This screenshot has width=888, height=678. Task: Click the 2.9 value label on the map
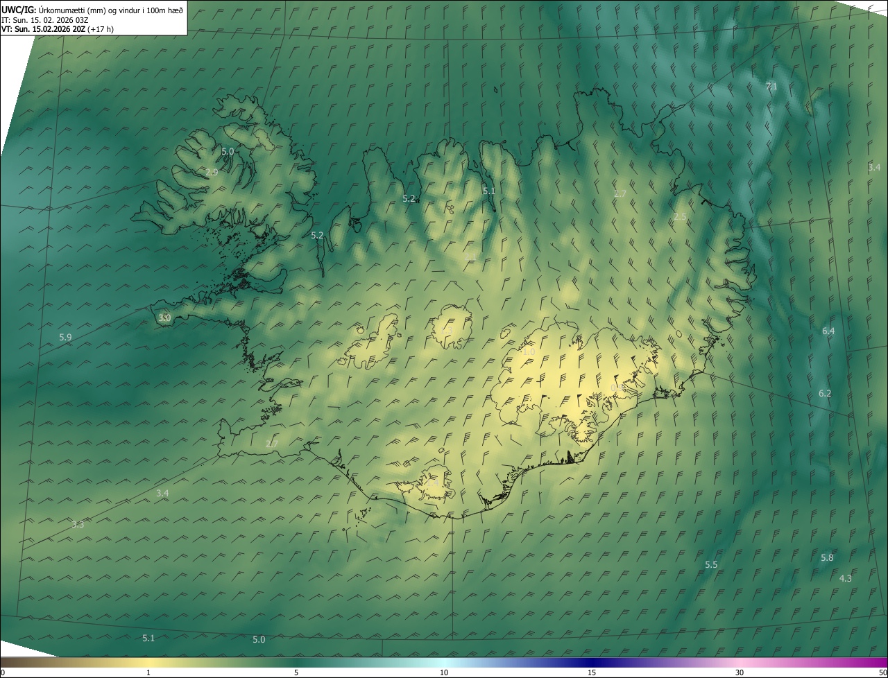[x=212, y=172]
